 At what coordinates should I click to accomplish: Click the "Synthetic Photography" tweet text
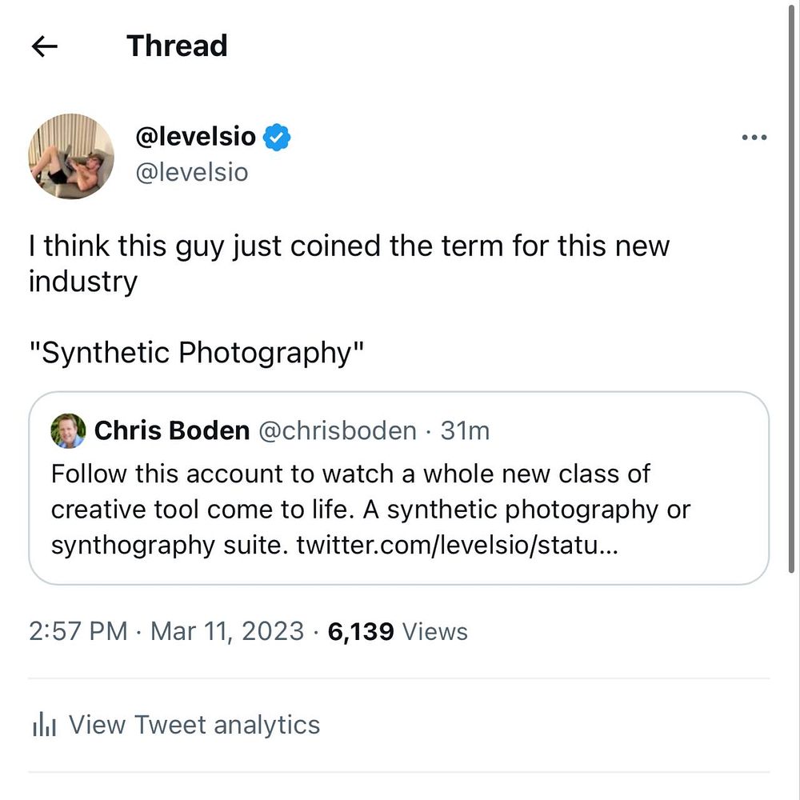[196, 352]
